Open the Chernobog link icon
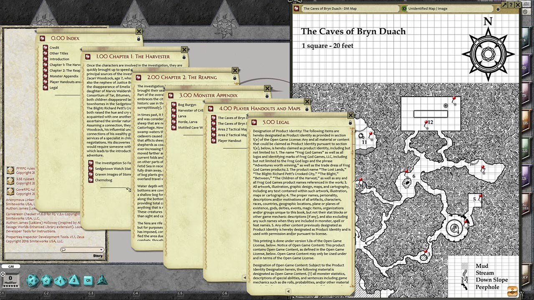 (91, 180)
